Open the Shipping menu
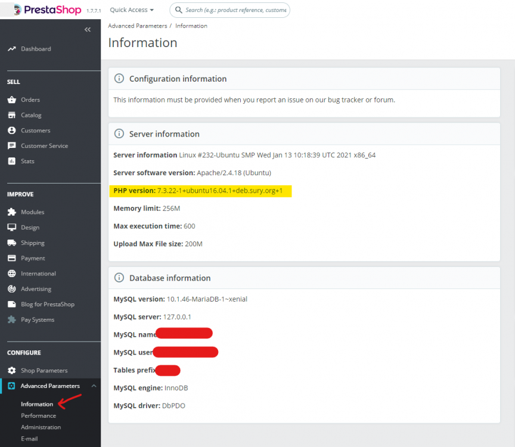The image size is (515, 447). click(x=33, y=243)
